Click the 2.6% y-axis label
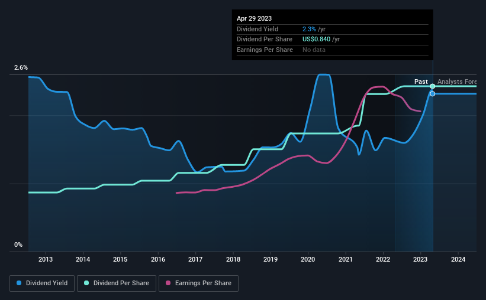This screenshot has height=300, width=486. 21,68
